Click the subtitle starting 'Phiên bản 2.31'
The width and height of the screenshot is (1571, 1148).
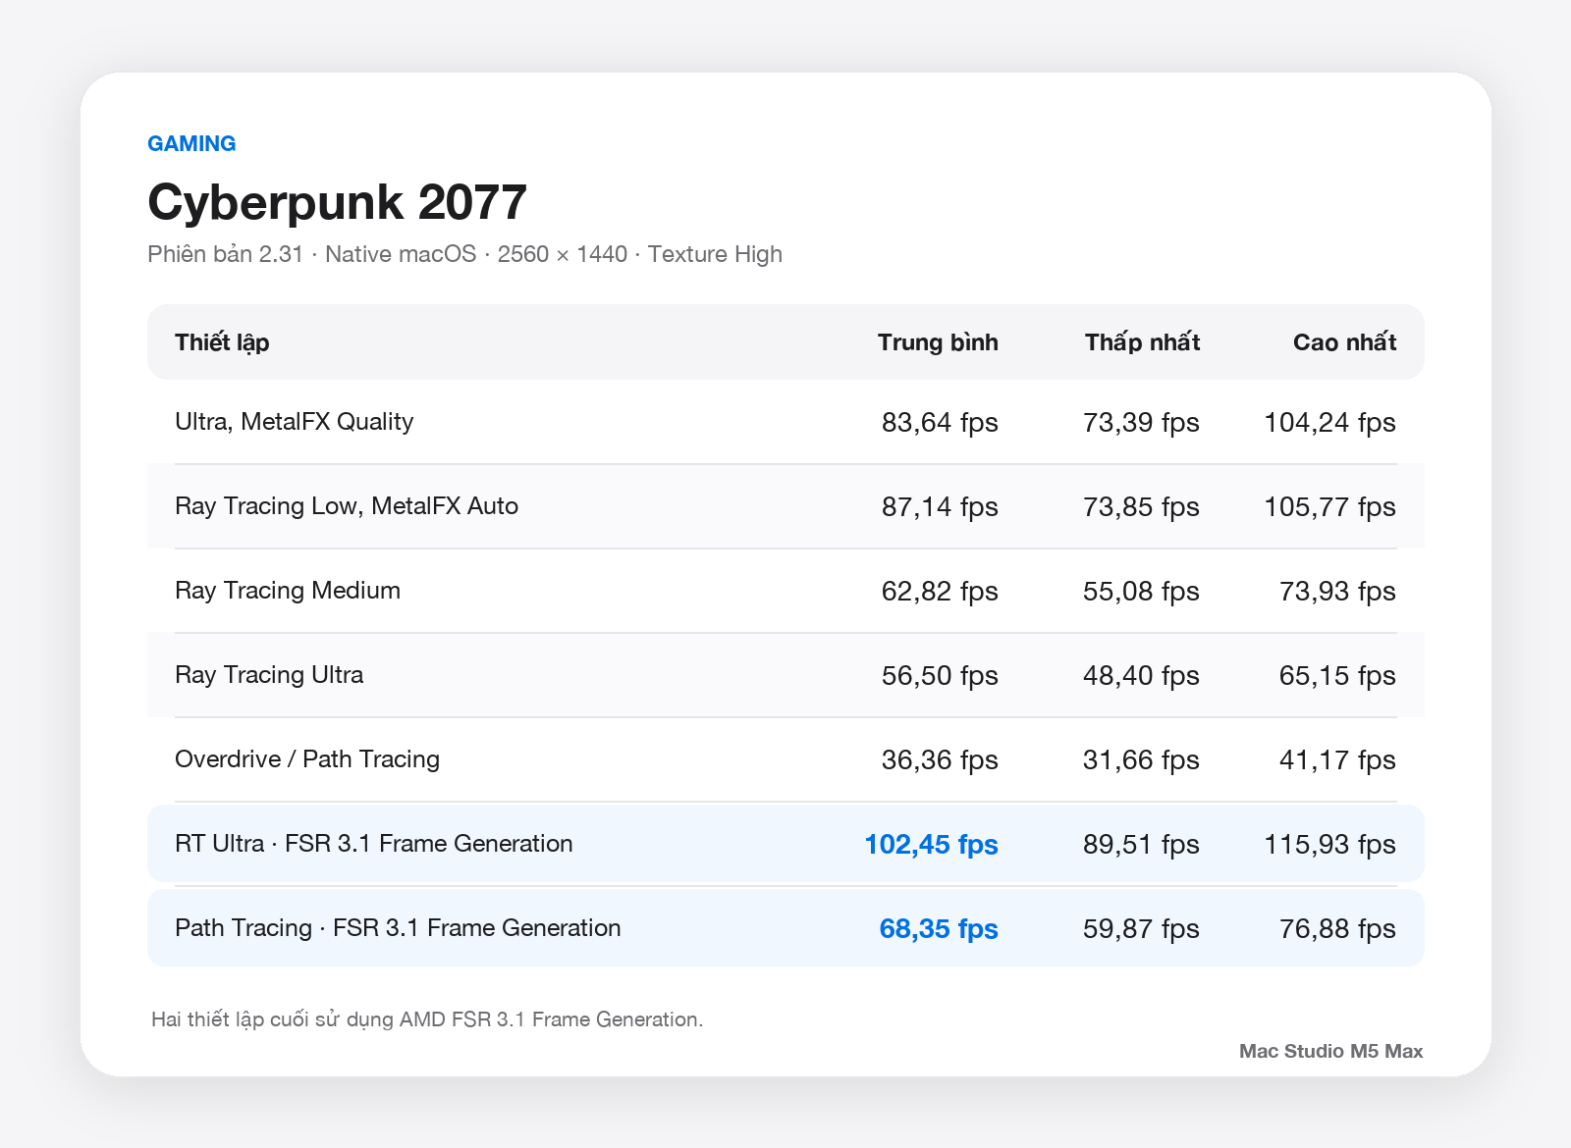(x=464, y=254)
